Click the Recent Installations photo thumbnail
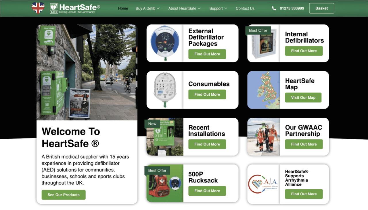The width and height of the screenshot is (368, 210). (165, 137)
